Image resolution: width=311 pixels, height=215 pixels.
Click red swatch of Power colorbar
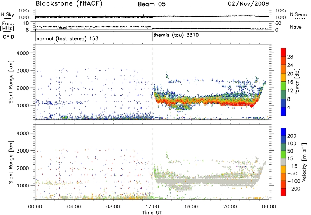(283, 52)
